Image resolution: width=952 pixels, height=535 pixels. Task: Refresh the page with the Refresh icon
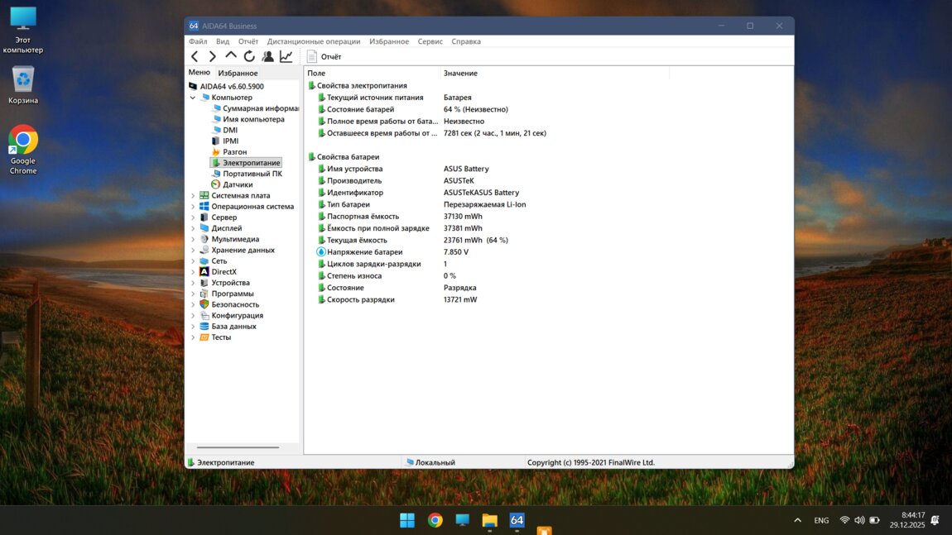point(249,56)
